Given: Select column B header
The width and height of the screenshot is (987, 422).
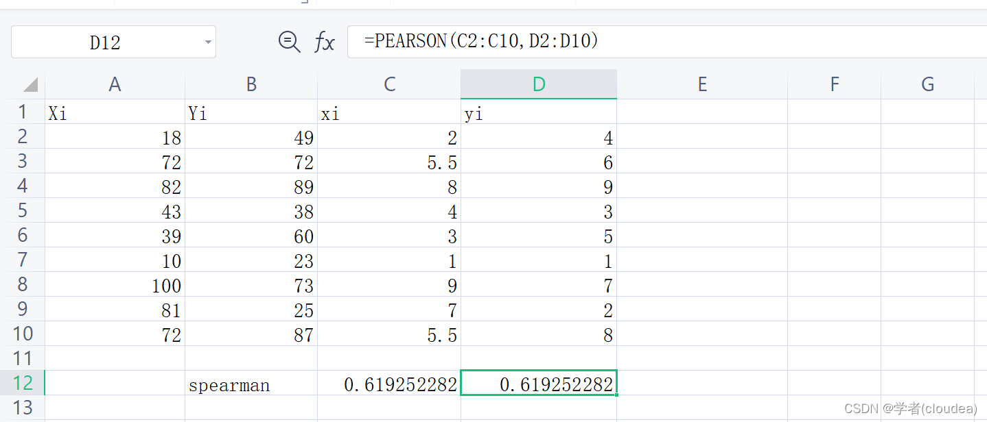Looking at the screenshot, I should [x=251, y=84].
